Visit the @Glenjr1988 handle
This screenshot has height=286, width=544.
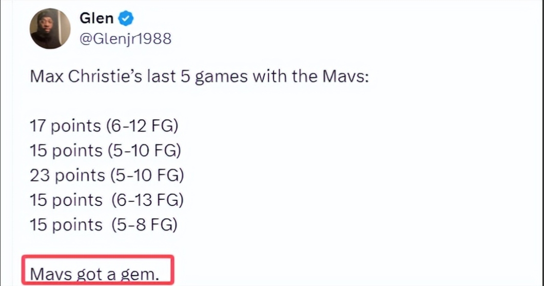(x=125, y=38)
